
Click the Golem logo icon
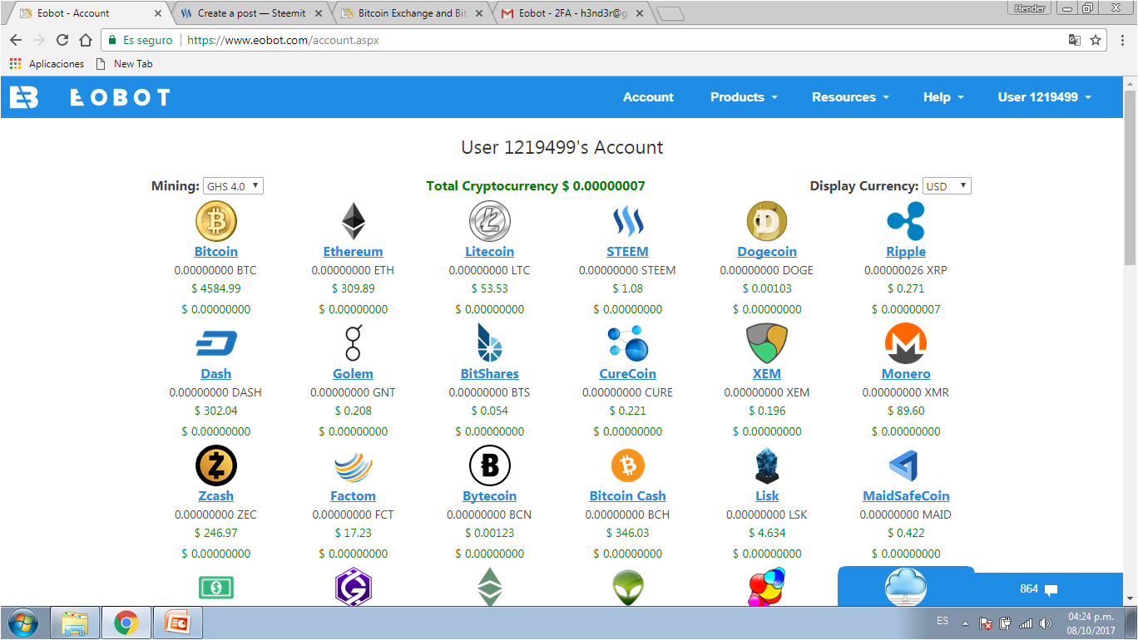point(354,343)
